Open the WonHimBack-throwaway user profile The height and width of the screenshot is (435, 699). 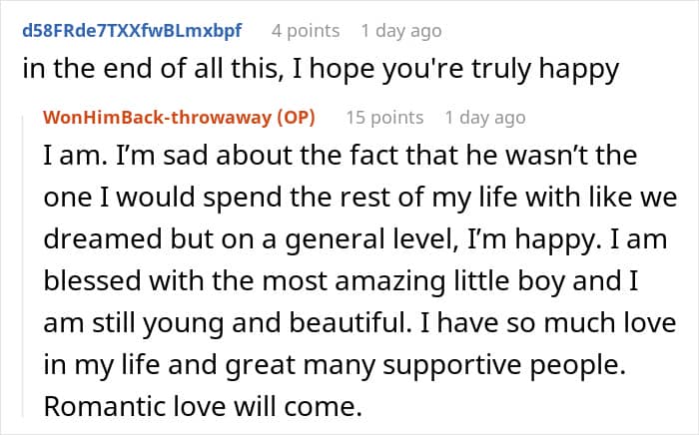point(158,117)
